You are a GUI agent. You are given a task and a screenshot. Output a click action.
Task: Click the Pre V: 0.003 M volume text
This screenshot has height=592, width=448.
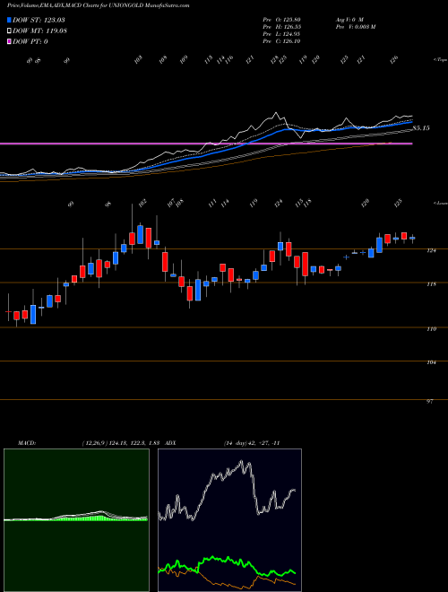pos(355,27)
